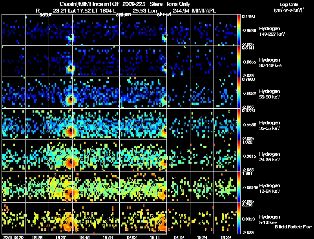
Task: Click the Hydrogen 149-227 keV label
Action: pyautogui.click(x=272, y=31)
